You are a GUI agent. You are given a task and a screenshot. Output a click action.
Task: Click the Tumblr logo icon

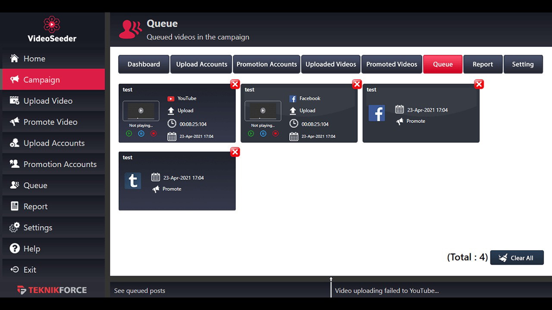point(133,181)
